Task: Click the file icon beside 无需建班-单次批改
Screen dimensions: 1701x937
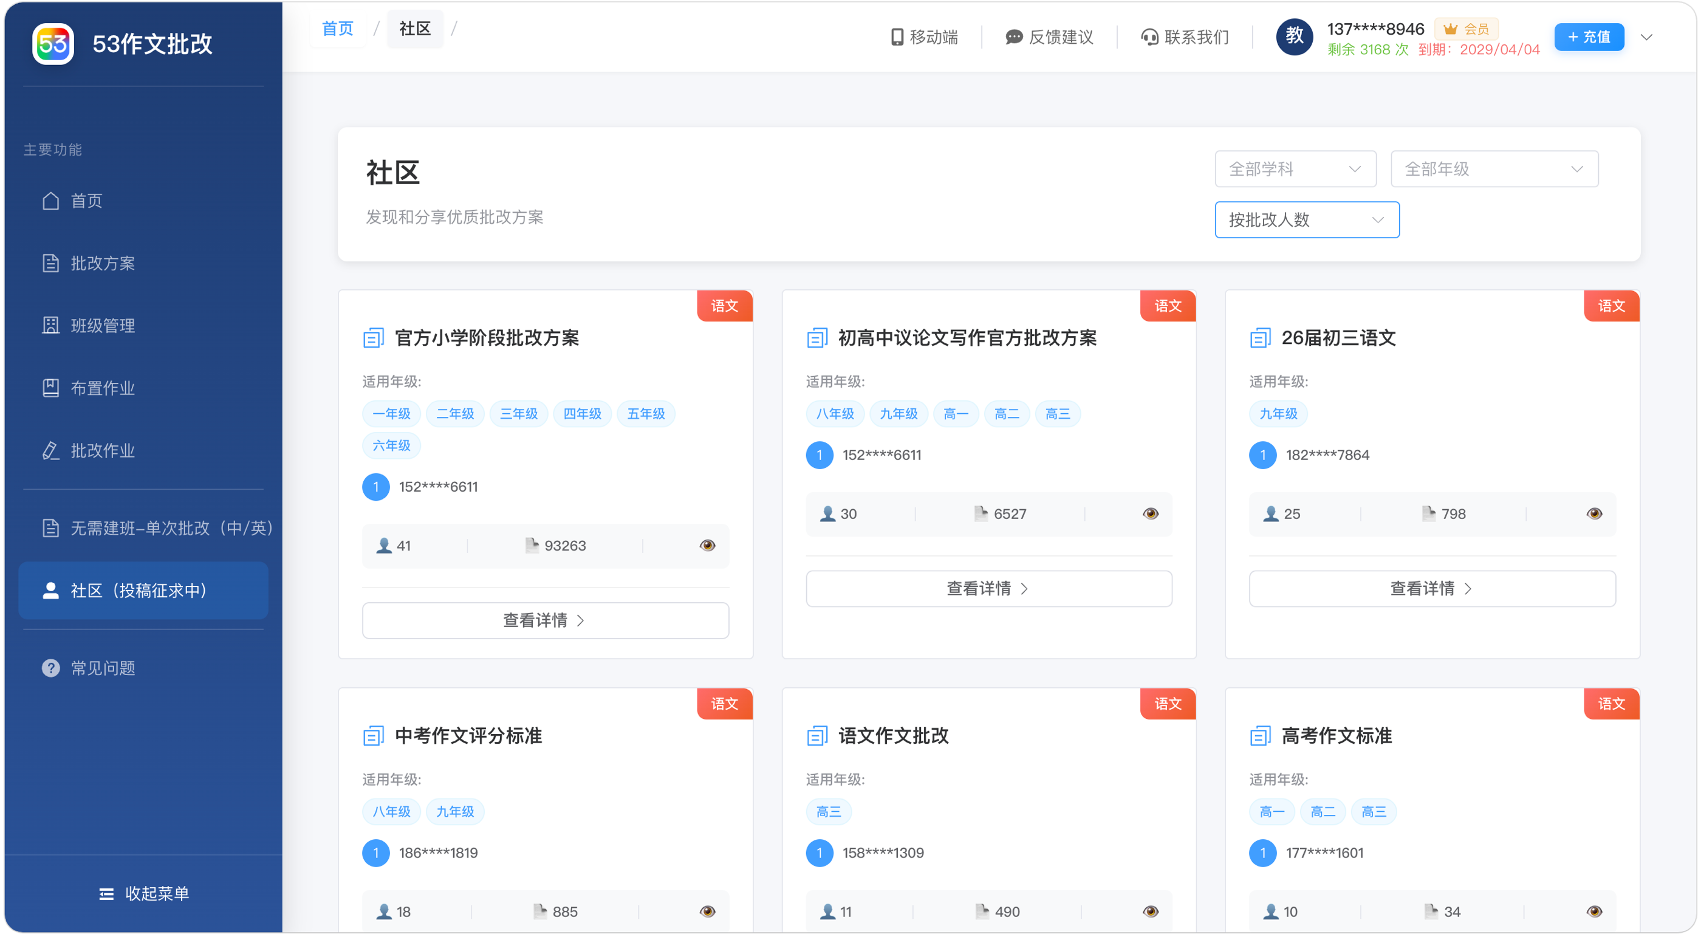Action: [x=51, y=528]
